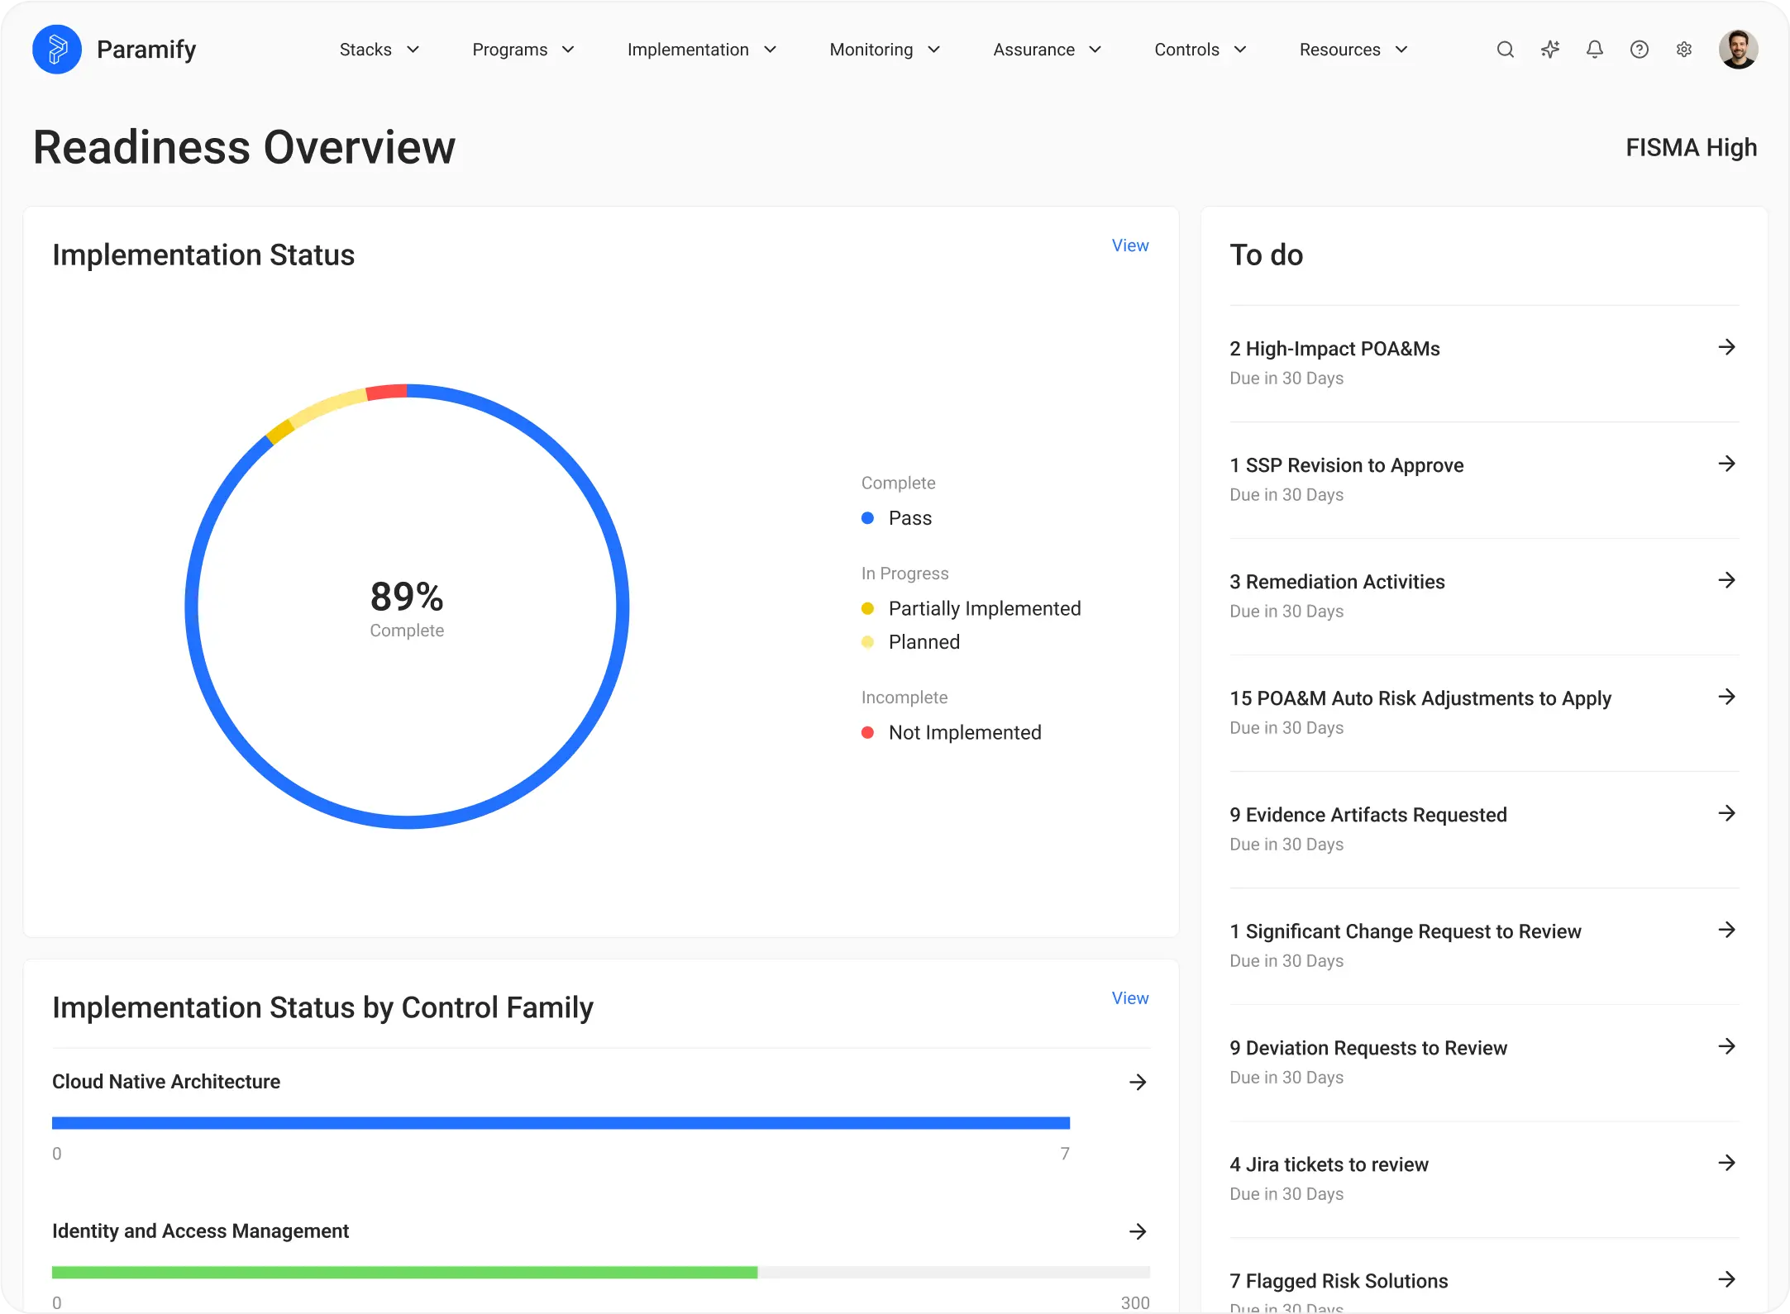Open arrow for Significant Change Request to Review
Viewport: 1790px width, 1314px height.
[x=1726, y=930]
